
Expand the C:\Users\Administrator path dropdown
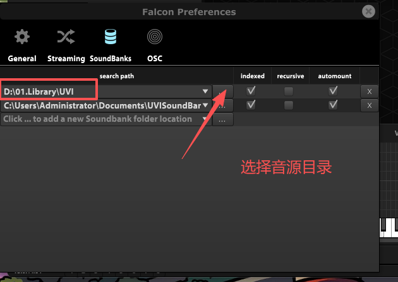point(205,105)
